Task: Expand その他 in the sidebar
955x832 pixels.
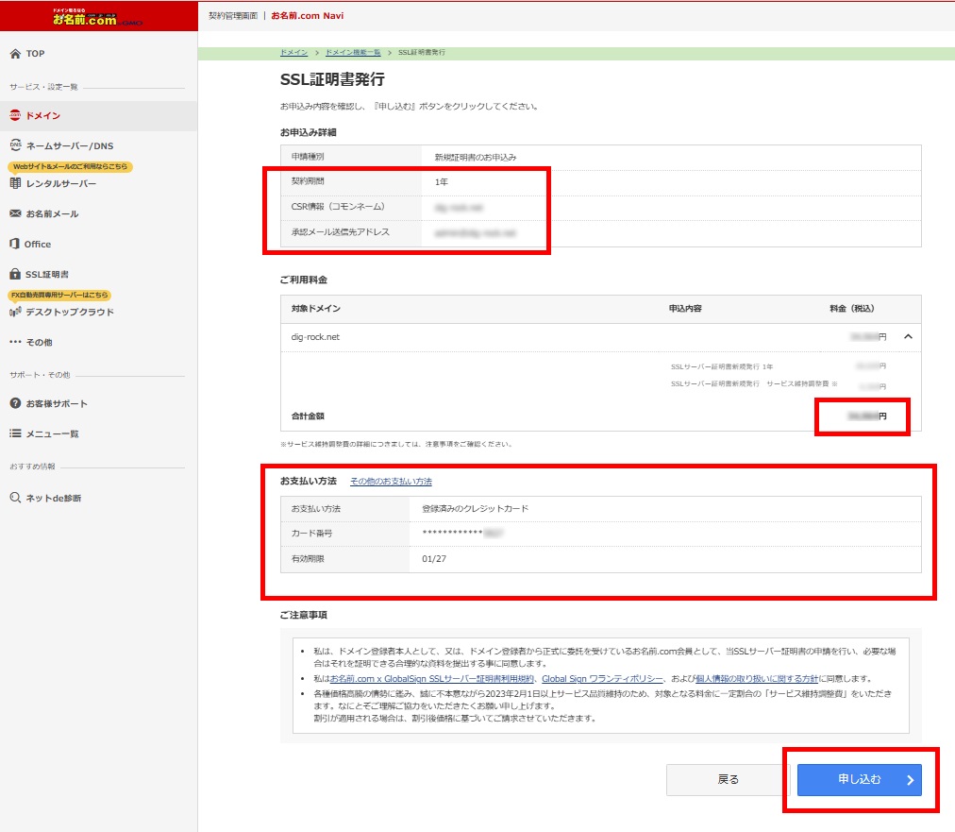Action: (38, 342)
